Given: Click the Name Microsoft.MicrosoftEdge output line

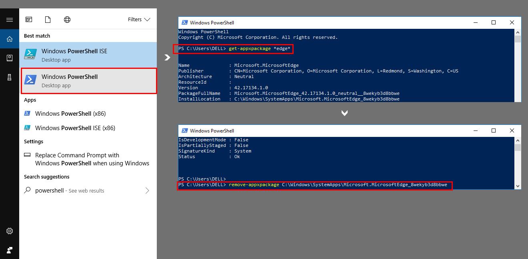Looking at the screenshot, I should pyautogui.click(x=238, y=65).
